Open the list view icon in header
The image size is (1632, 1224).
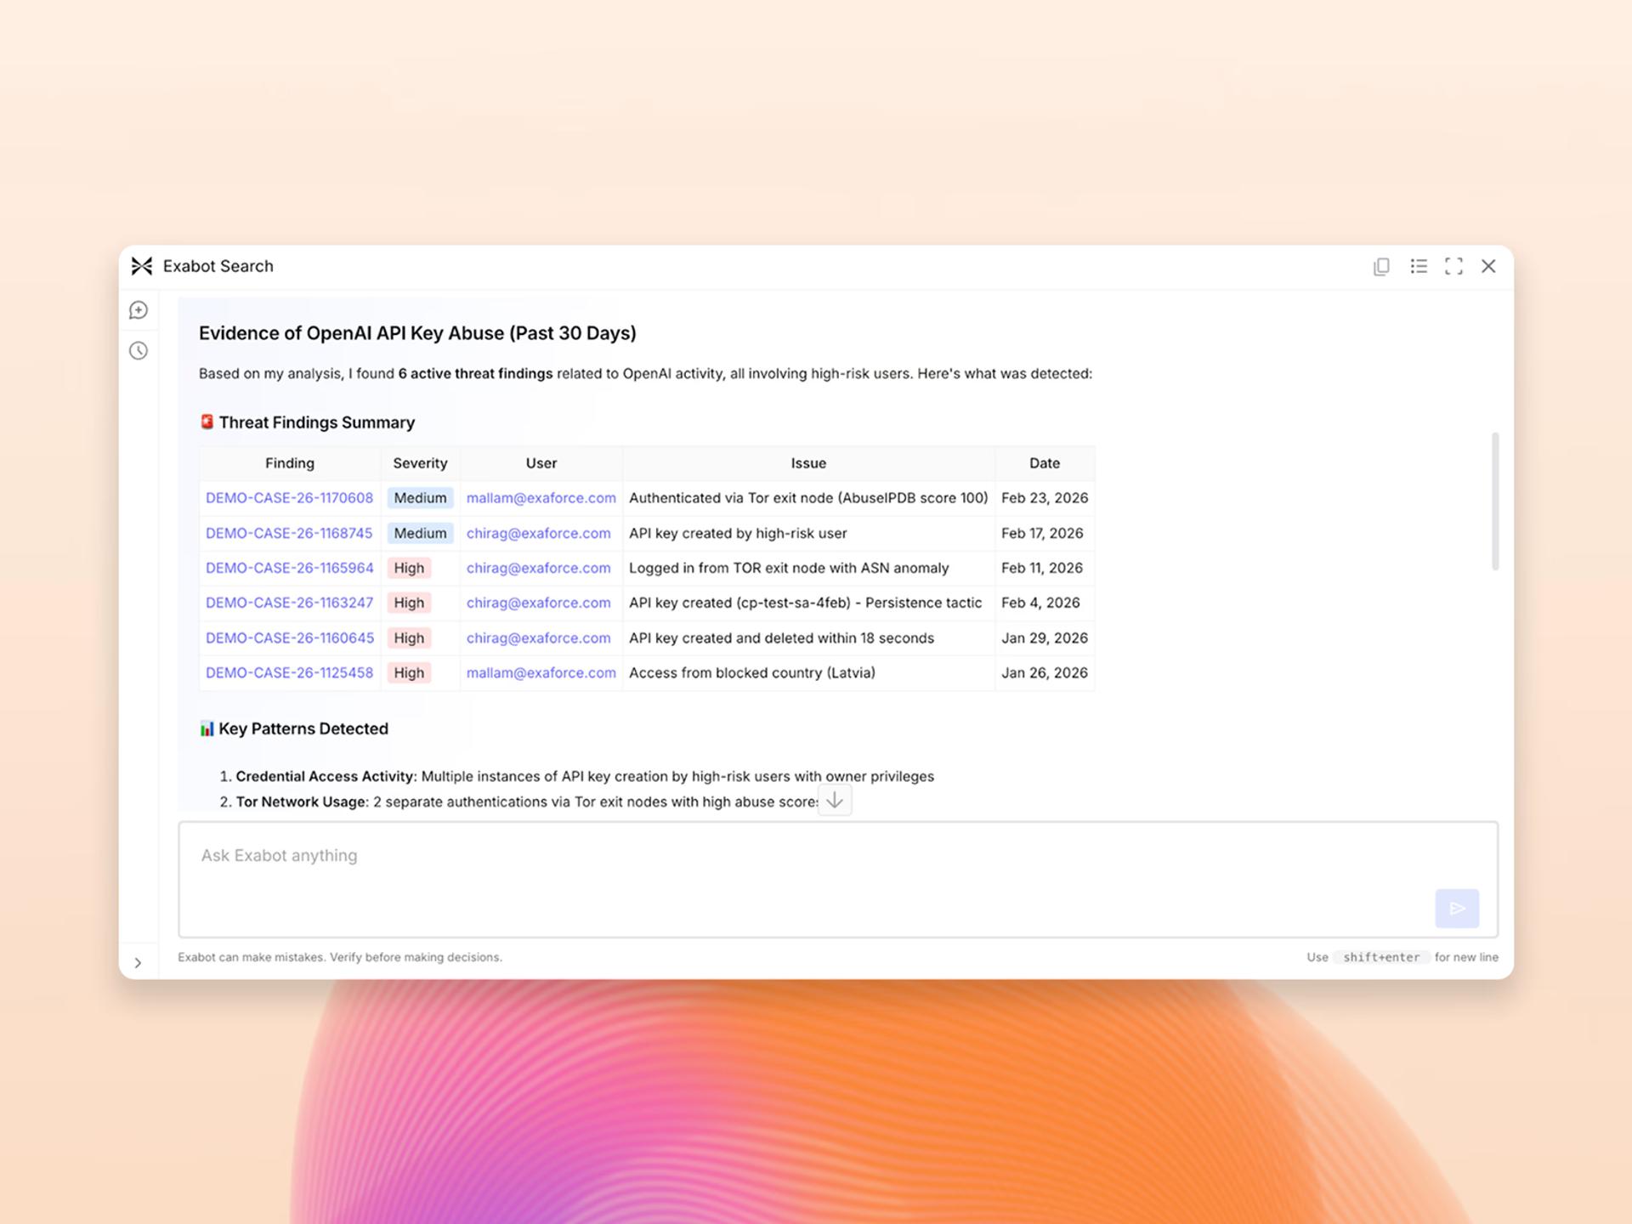pyautogui.click(x=1418, y=266)
